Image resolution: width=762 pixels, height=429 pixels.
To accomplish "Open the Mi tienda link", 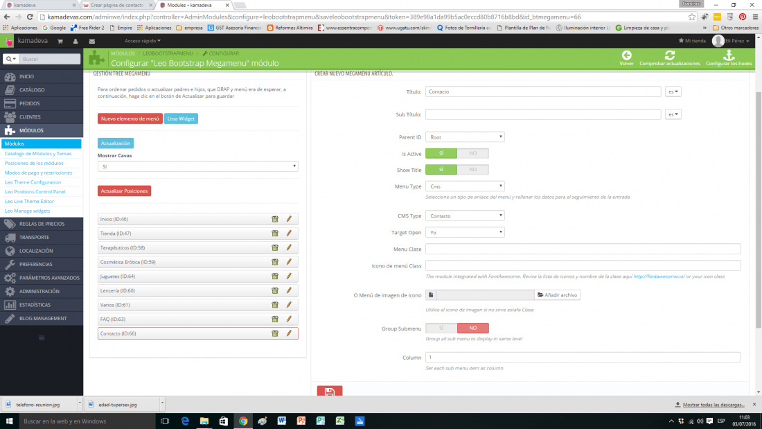I will pyautogui.click(x=692, y=41).
